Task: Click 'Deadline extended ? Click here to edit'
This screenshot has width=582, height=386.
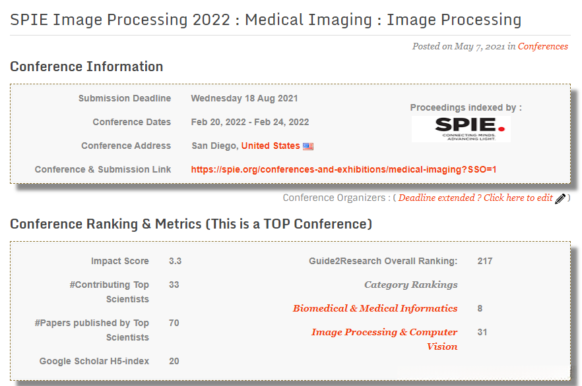Action: pos(475,198)
